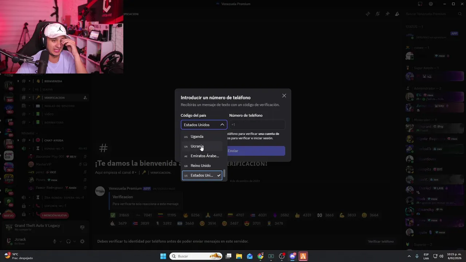Open server with 146 badge
Screen dimensions: 466x262
[x=8, y=144]
